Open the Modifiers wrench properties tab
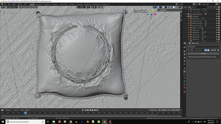221x124 pixels. point(184,72)
